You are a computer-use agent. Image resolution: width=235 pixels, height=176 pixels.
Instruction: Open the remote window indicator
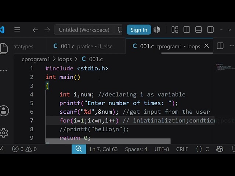tap(2, 149)
